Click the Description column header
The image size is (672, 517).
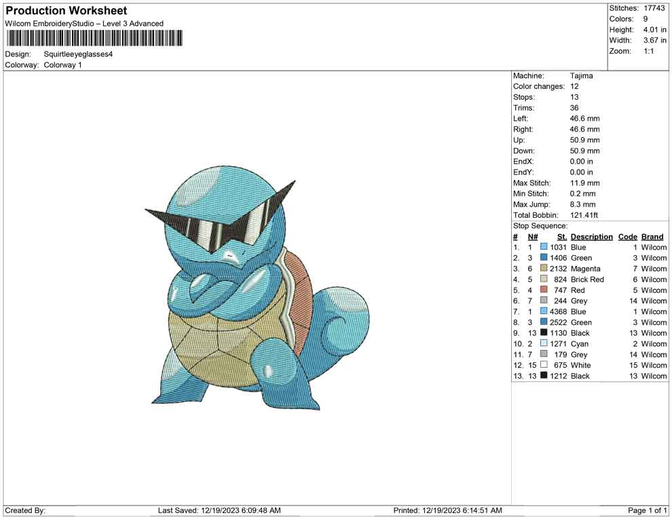pos(591,237)
